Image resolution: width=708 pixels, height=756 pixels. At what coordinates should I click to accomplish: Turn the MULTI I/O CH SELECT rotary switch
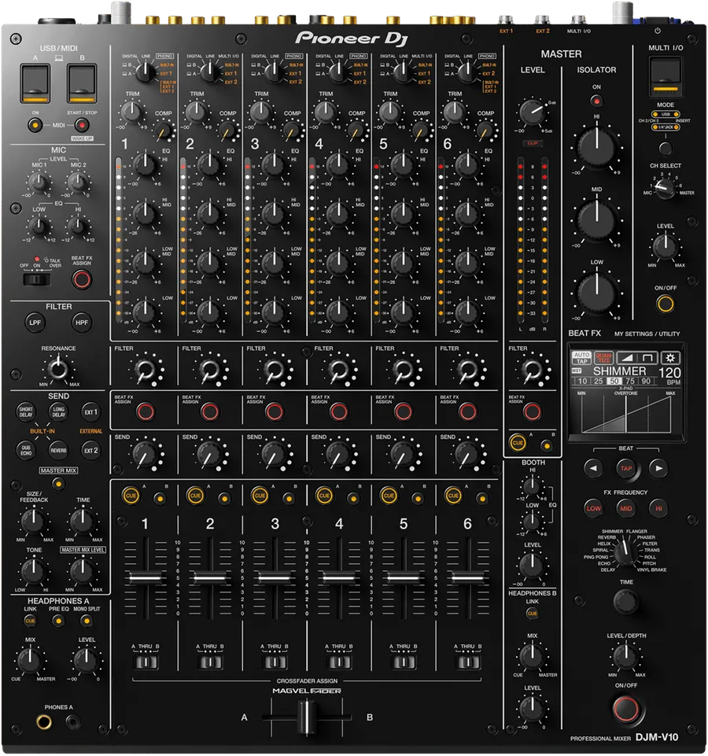click(666, 189)
